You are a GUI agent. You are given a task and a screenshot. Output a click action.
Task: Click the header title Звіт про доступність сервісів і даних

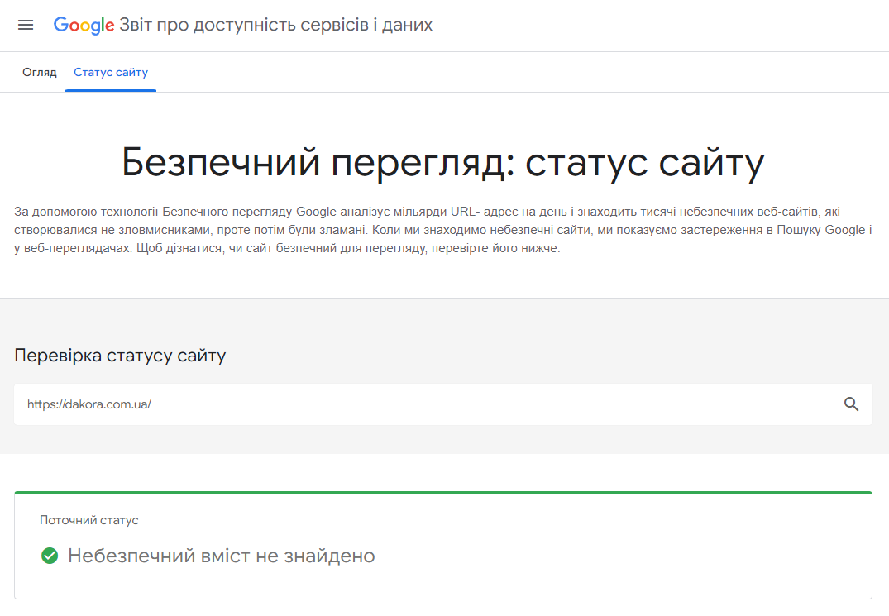(x=275, y=25)
